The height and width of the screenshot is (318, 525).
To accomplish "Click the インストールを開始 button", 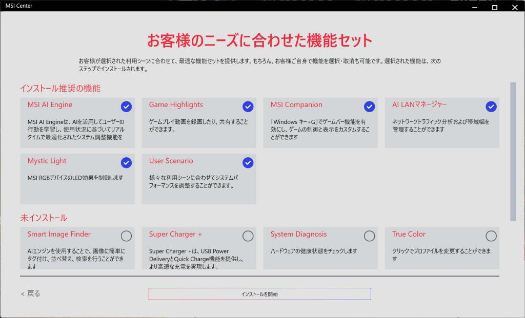I will pyautogui.click(x=260, y=294).
